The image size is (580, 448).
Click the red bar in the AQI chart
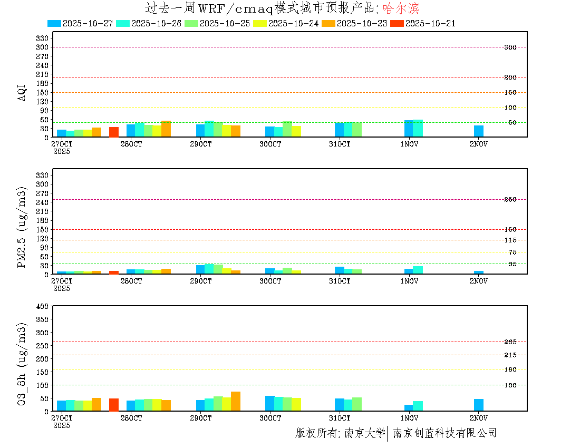[x=114, y=132]
